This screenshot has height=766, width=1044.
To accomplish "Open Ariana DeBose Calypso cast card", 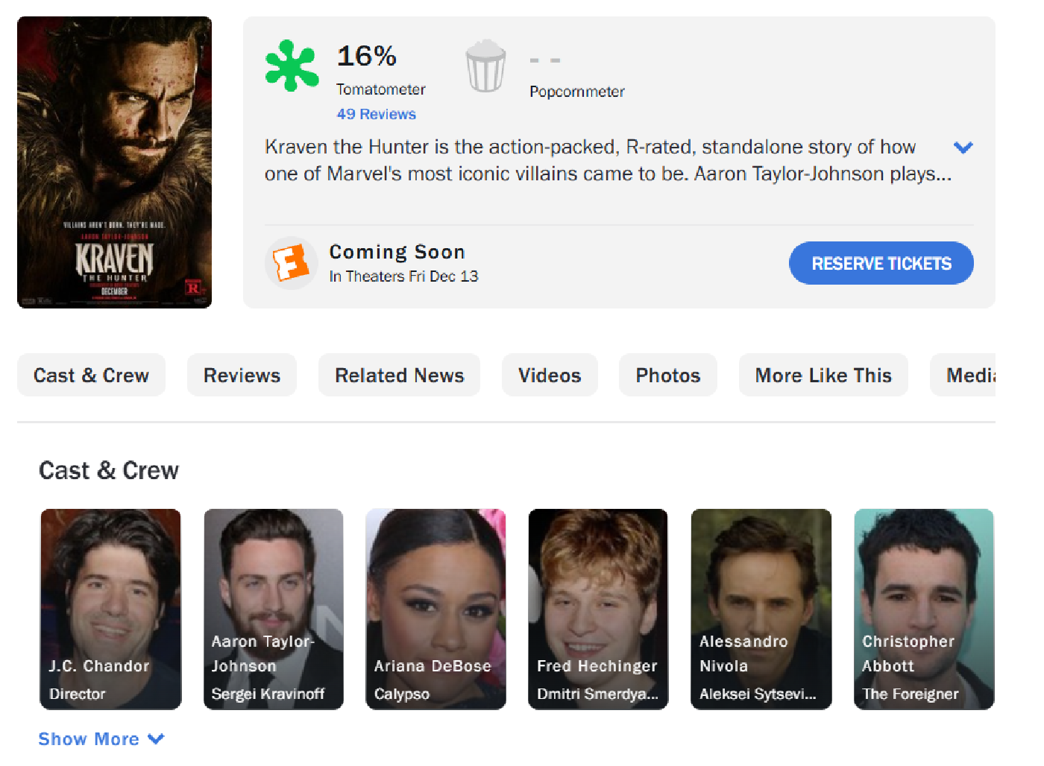I will pos(435,610).
